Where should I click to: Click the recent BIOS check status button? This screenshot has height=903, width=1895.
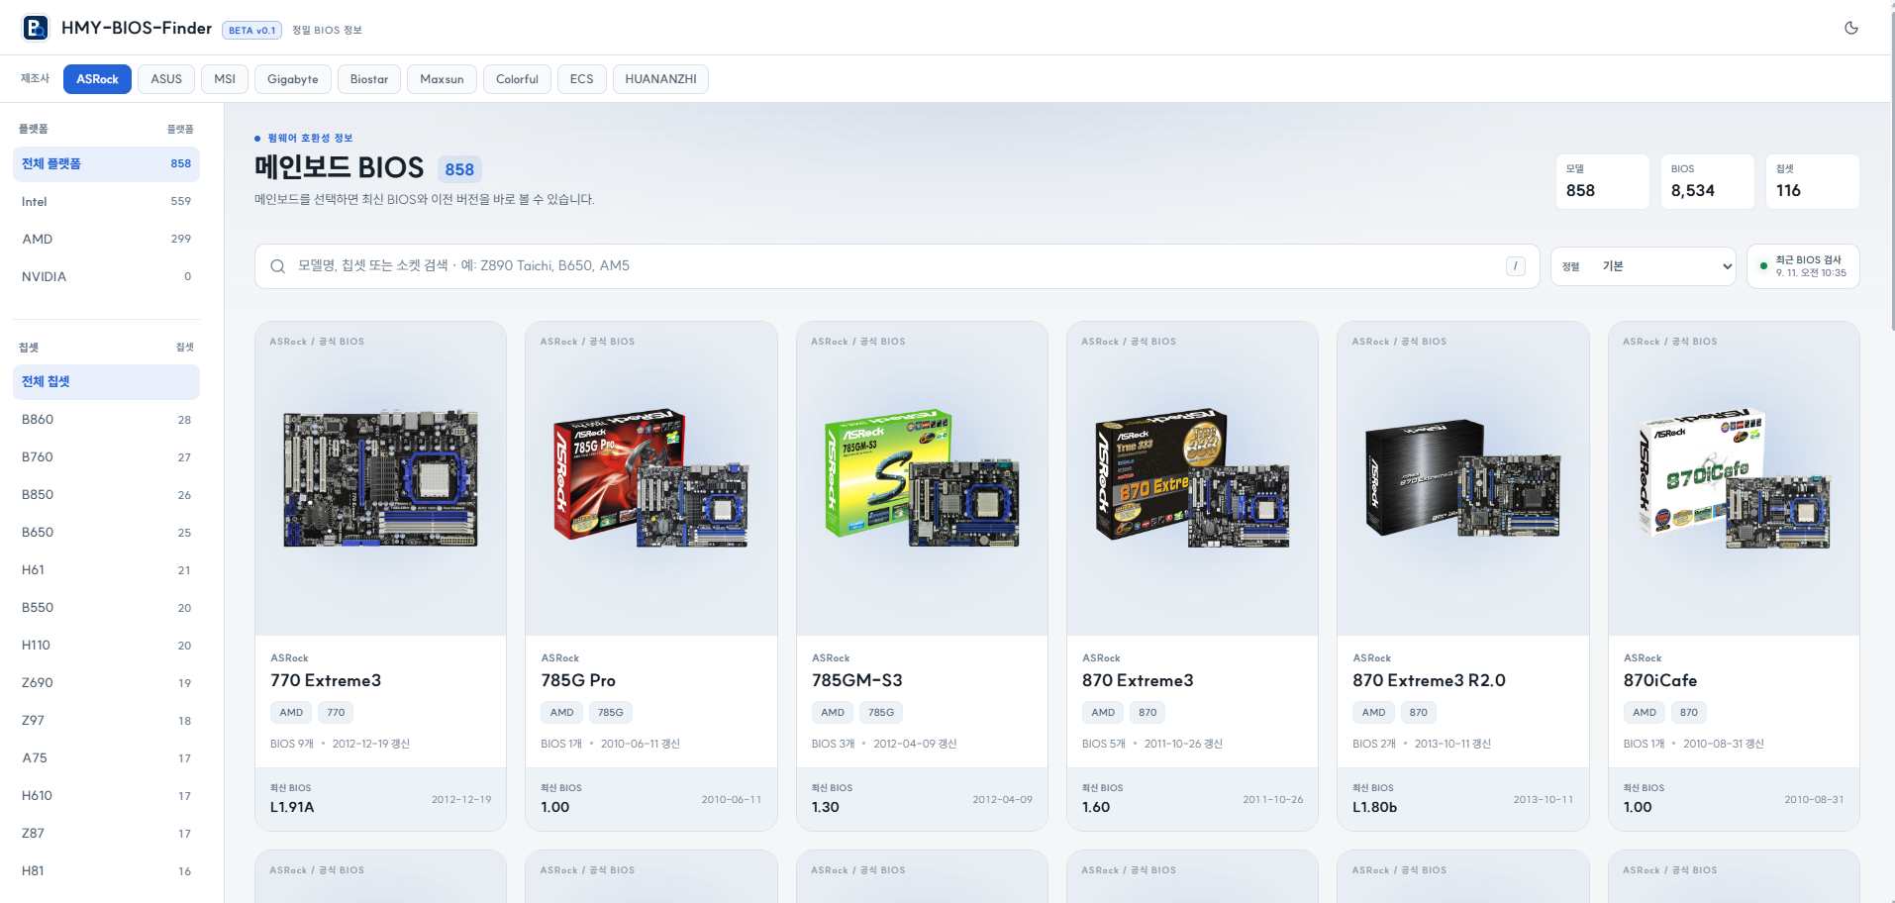coord(1803,266)
